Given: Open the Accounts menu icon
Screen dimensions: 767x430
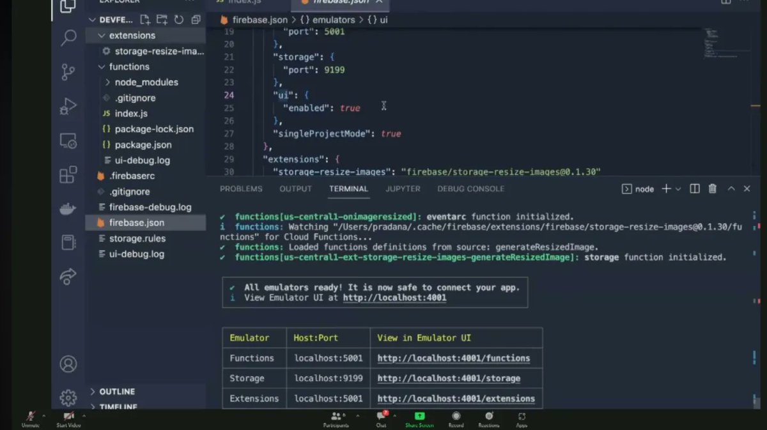Looking at the screenshot, I should [x=68, y=364].
